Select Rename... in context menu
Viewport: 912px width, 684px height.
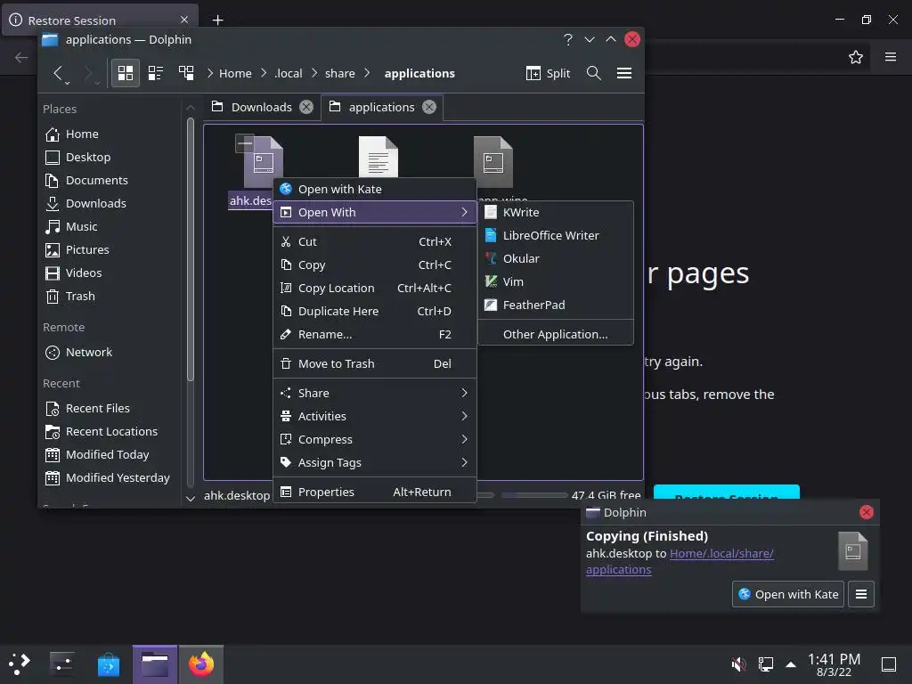click(x=375, y=335)
